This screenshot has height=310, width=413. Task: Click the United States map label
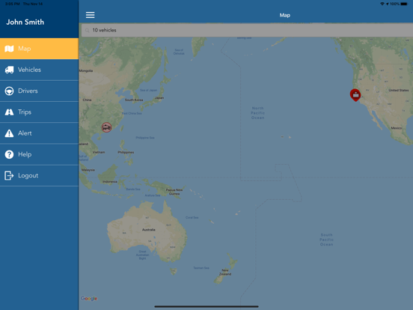[399, 90]
